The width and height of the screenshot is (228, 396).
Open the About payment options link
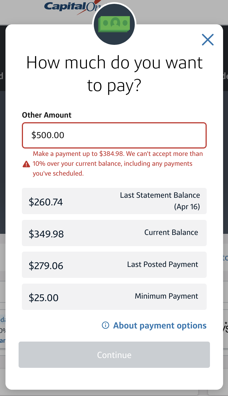click(160, 325)
